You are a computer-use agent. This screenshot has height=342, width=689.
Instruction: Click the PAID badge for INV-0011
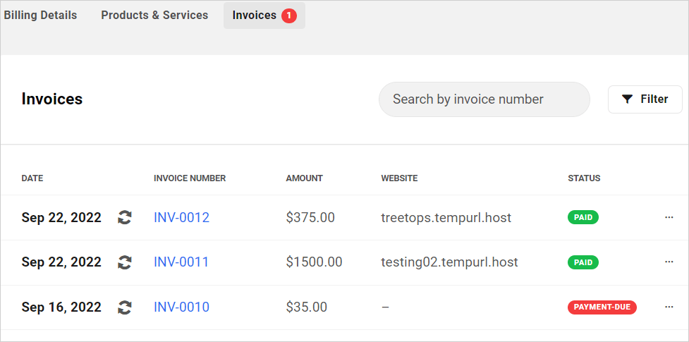(583, 262)
